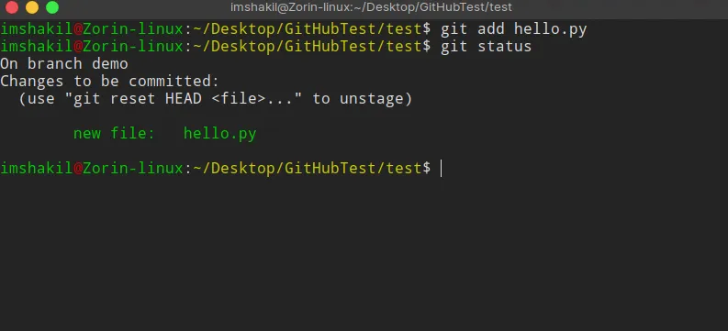The height and width of the screenshot is (331, 728).
Task: Click the 'On branch demo' output line
Action: pos(64,63)
